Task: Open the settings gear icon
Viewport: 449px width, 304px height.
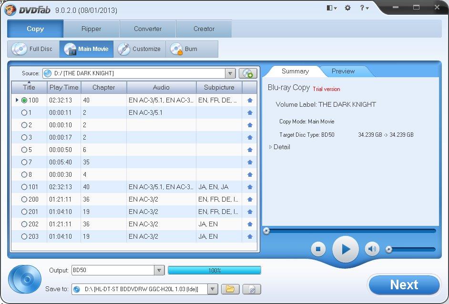Action: point(347,8)
